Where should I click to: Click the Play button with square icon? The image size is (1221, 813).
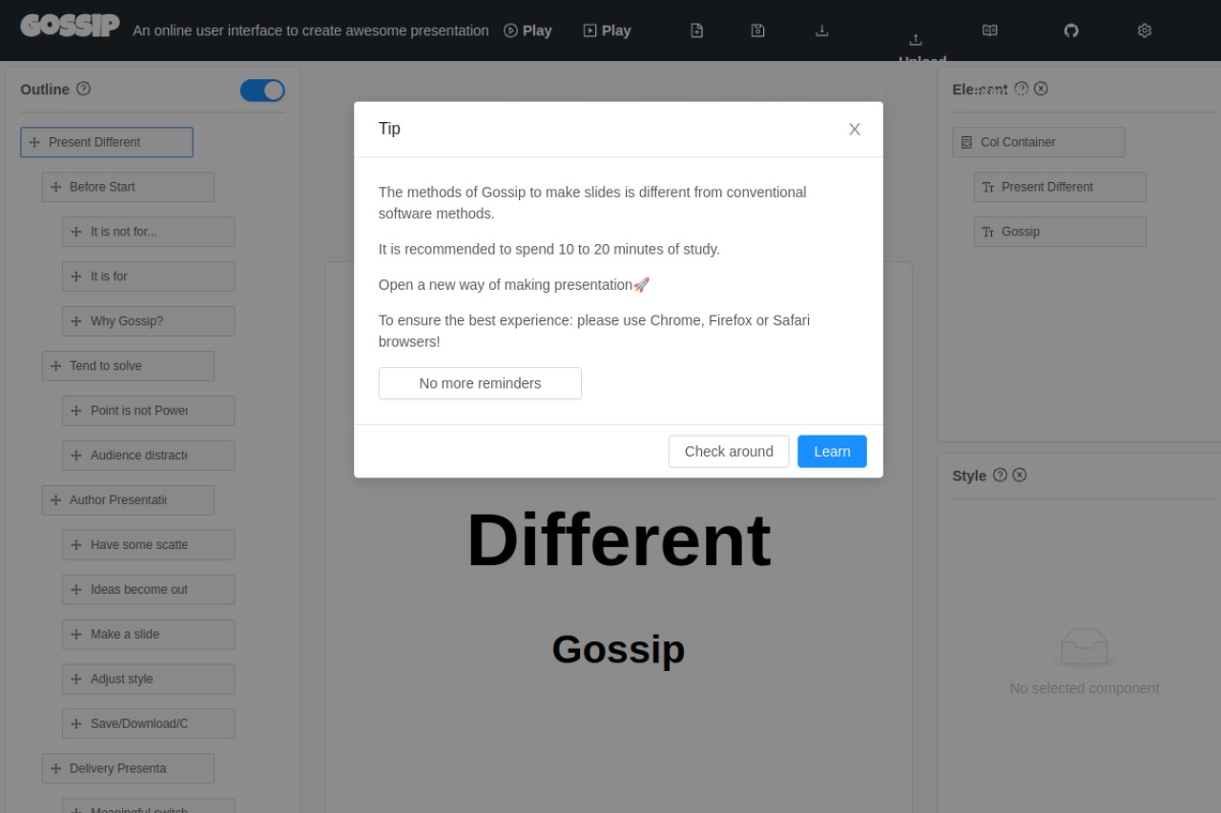(x=608, y=30)
